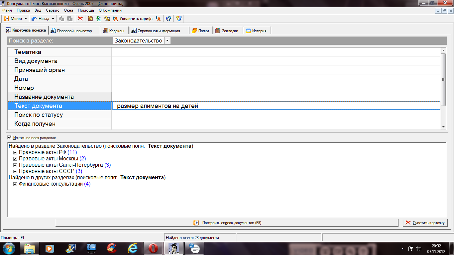Open CCleaner from the taskbar
Image resolution: width=454 pixels, height=255 pixels.
click(112, 248)
